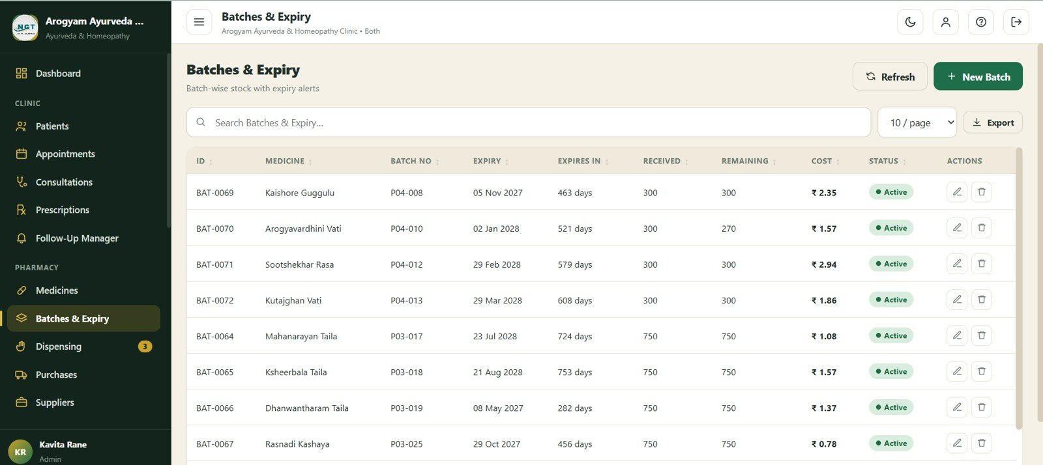Delete Ksheerbala Taila batch
The height and width of the screenshot is (465, 1043).
point(981,371)
